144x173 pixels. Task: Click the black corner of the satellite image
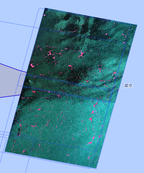point(46,9)
